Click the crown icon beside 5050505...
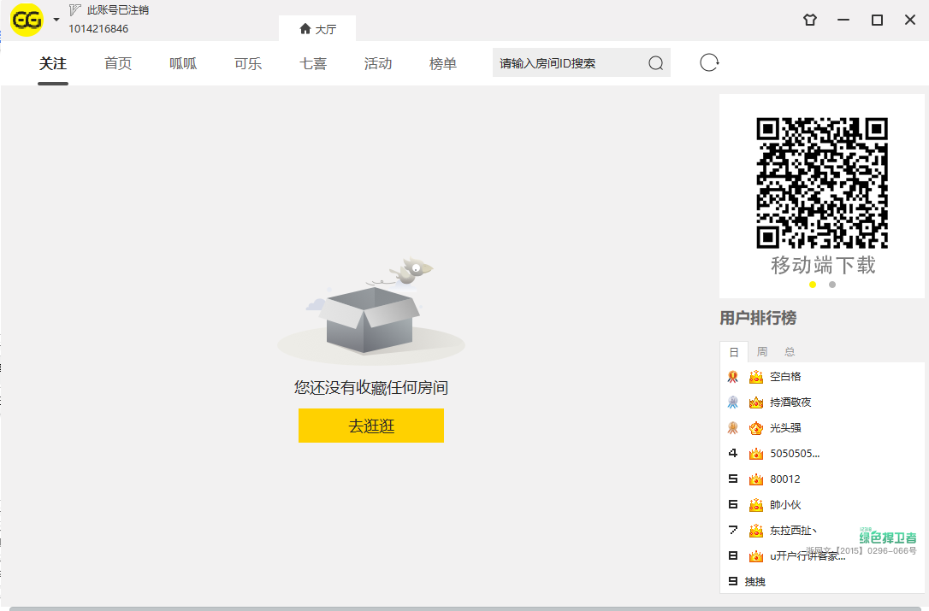The width and height of the screenshot is (929, 611). point(756,454)
